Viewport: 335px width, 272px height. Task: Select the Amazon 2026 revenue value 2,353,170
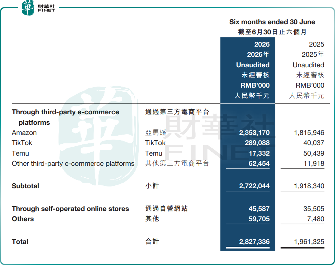click(x=254, y=133)
